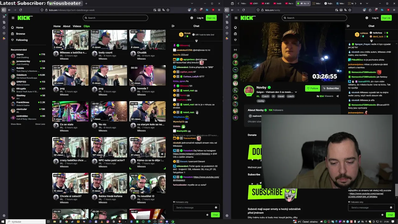Reload the kick.com/mikeses page

[x=21, y=10]
